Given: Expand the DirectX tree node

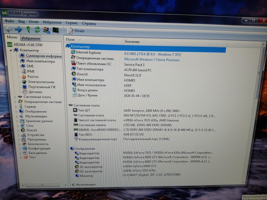Looking at the screenshot, I should tap(18, 130).
